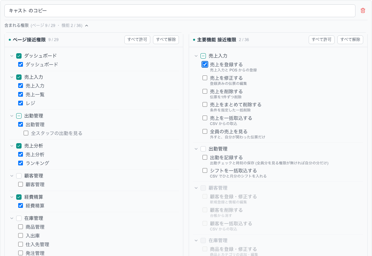Check the 発注管理 checkbox
Viewport: 372px width, 256px height.
pyautogui.click(x=21, y=253)
